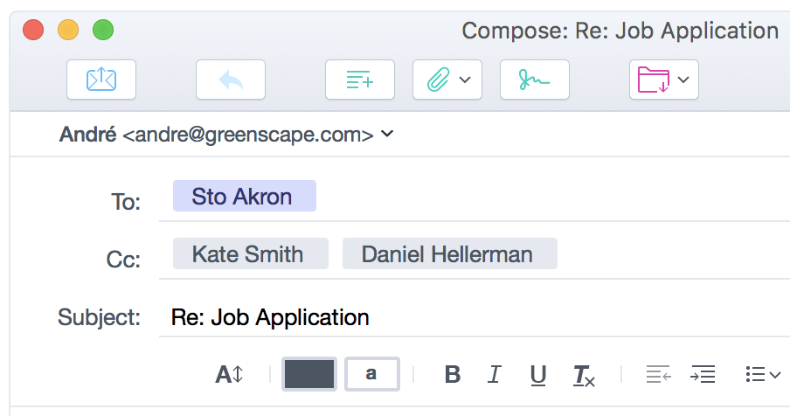Image resolution: width=790 pixels, height=416 pixels.
Task: Select the Kate Smith Cc recipient
Action: pos(248,254)
